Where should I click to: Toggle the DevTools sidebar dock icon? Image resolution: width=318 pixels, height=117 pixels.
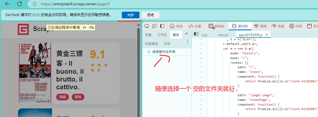(x=162, y=26)
